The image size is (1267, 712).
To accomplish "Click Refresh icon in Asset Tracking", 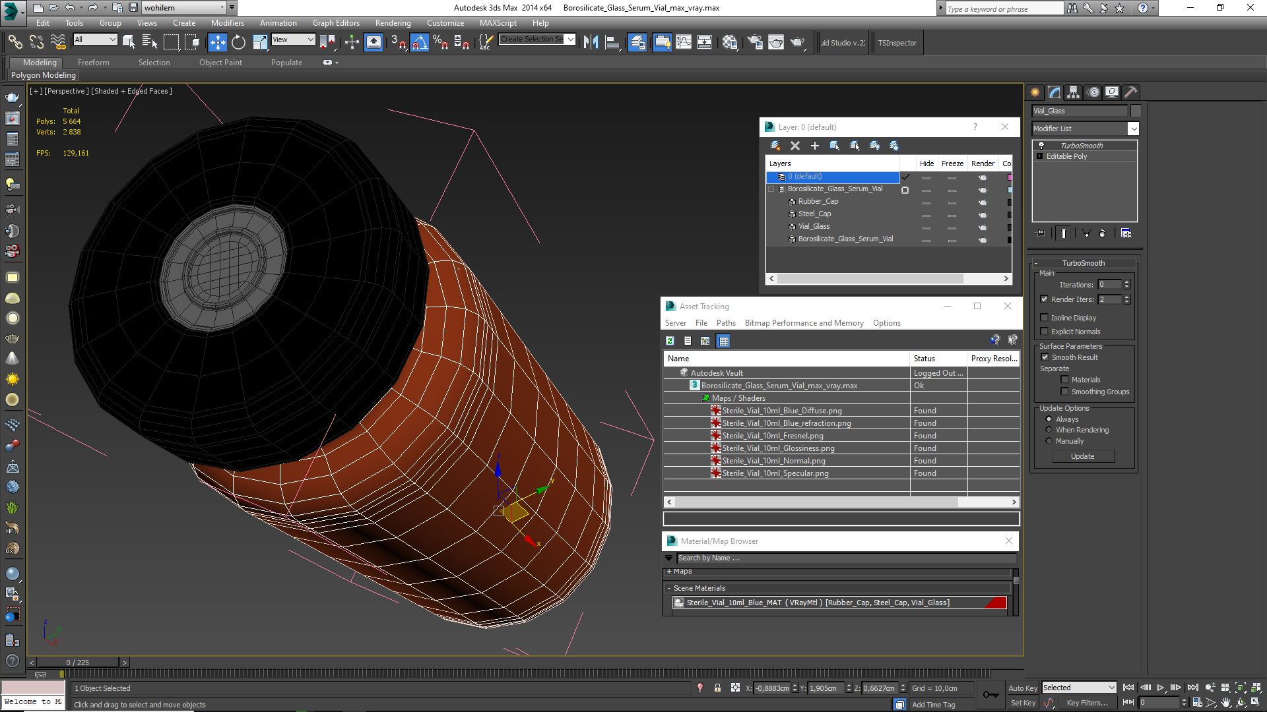I will [670, 341].
